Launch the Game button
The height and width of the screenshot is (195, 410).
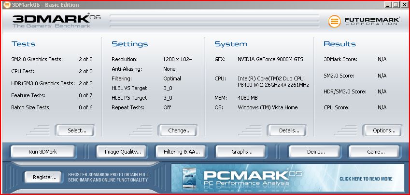tap(374, 152)
